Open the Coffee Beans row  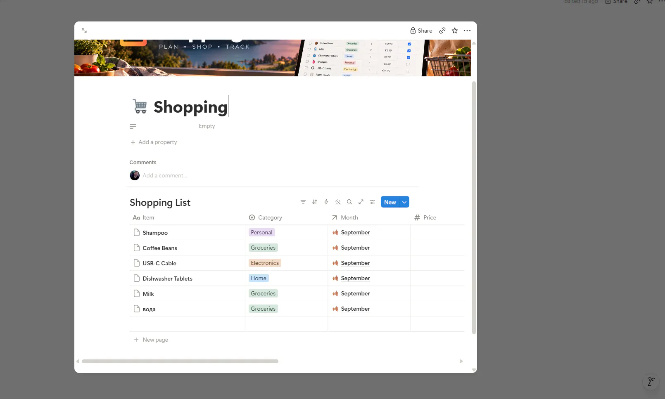pyautogui.click(x=160, y=248)
